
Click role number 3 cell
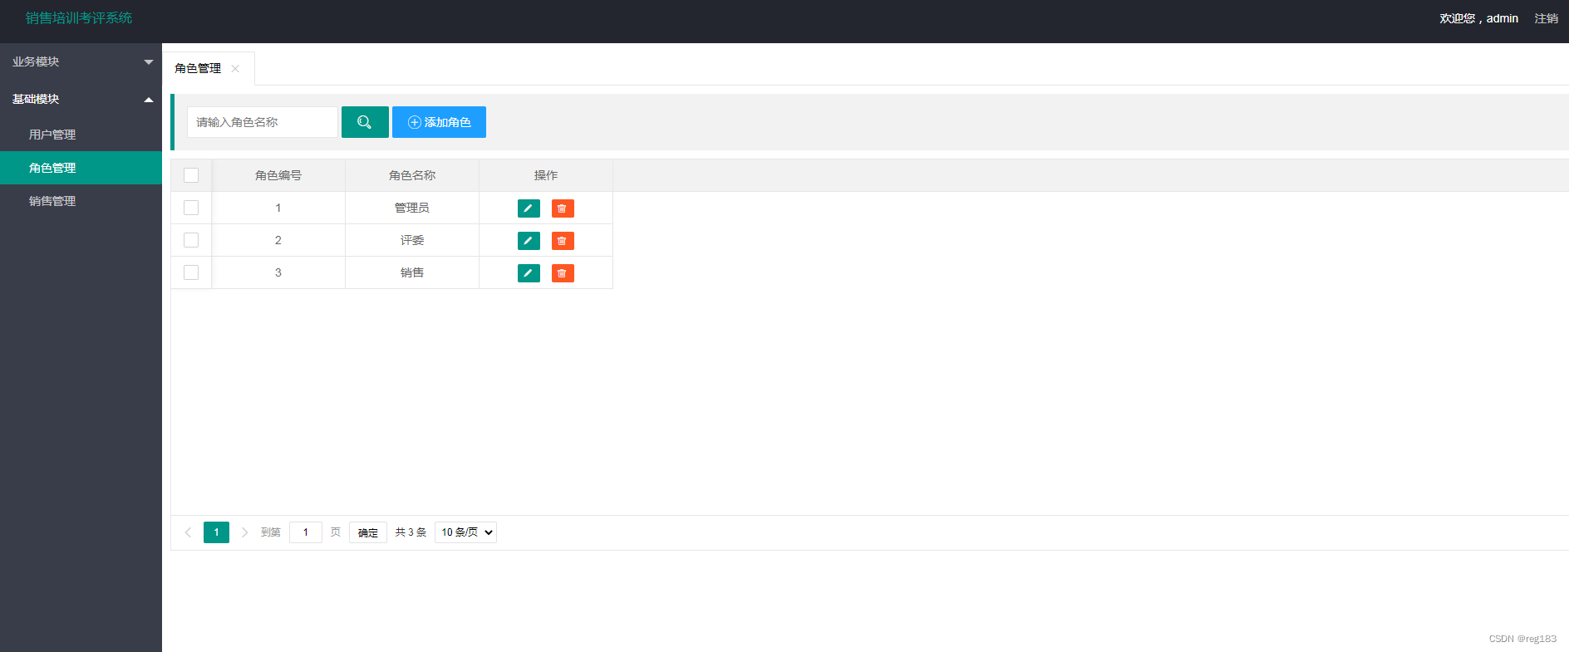pos(278,272)
